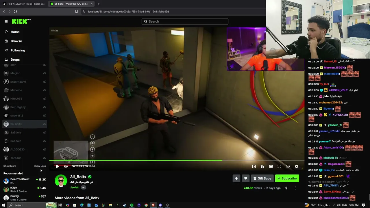Open the Windows Start menu
Viewport: 370px width, 208px height.
3,205
